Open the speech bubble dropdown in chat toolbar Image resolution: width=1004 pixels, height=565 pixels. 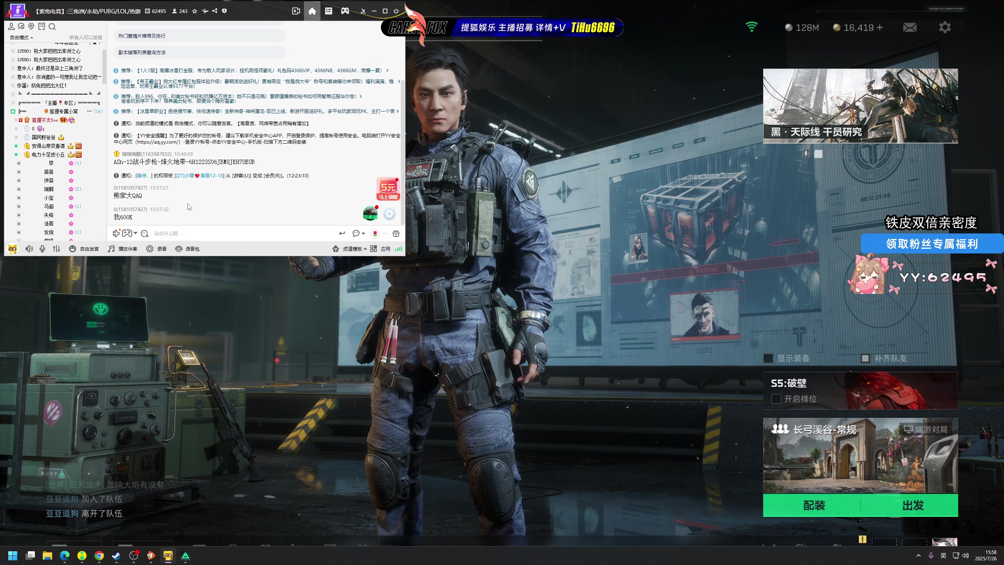coord(358,233)
